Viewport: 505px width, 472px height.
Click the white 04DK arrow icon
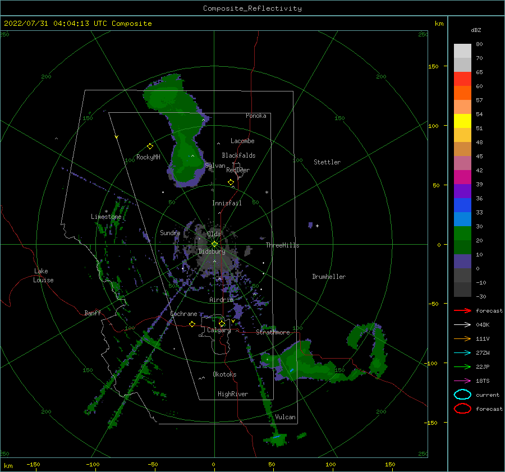click(x=462, y=325)
